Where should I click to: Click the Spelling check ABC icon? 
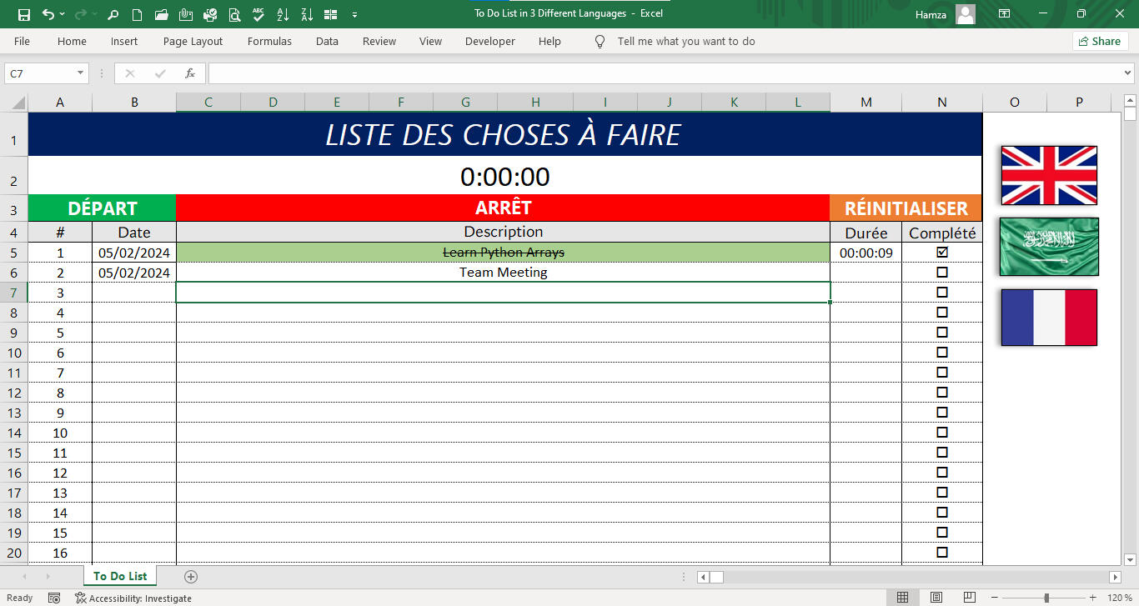point(258,14)
